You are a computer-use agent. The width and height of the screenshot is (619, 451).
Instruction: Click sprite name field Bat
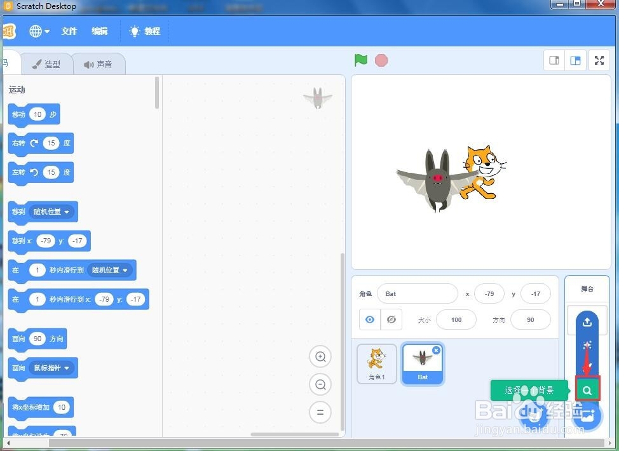coord(418,294)
